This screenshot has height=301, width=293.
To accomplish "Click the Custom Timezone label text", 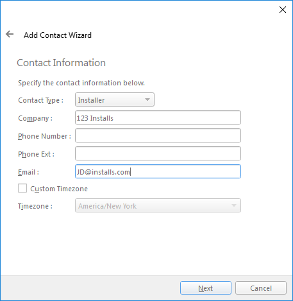I will 59,189.
